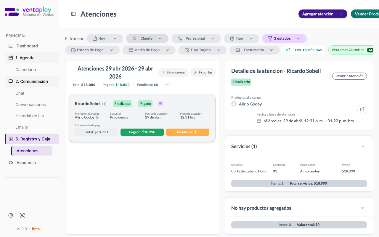Collapse the Servicios (1) section
The height and width of the screenshot is (237, 379).
tap(363, 146)
